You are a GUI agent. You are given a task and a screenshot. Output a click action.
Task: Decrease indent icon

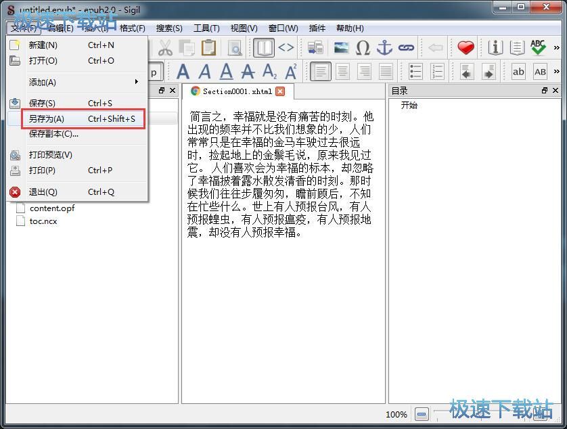(x=467, y=71)
